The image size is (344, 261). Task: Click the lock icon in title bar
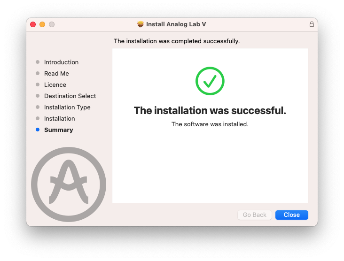pyautogui.click(x=312, y=24)
